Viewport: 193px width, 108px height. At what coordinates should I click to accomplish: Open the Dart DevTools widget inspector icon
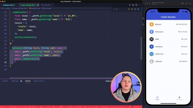pyautogui.click(x=138, y=9)
